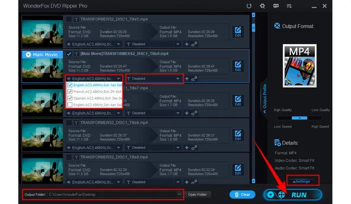Add subtitle with plus icon for Title6
351x204 pixels.
click(x=187, y=79)
